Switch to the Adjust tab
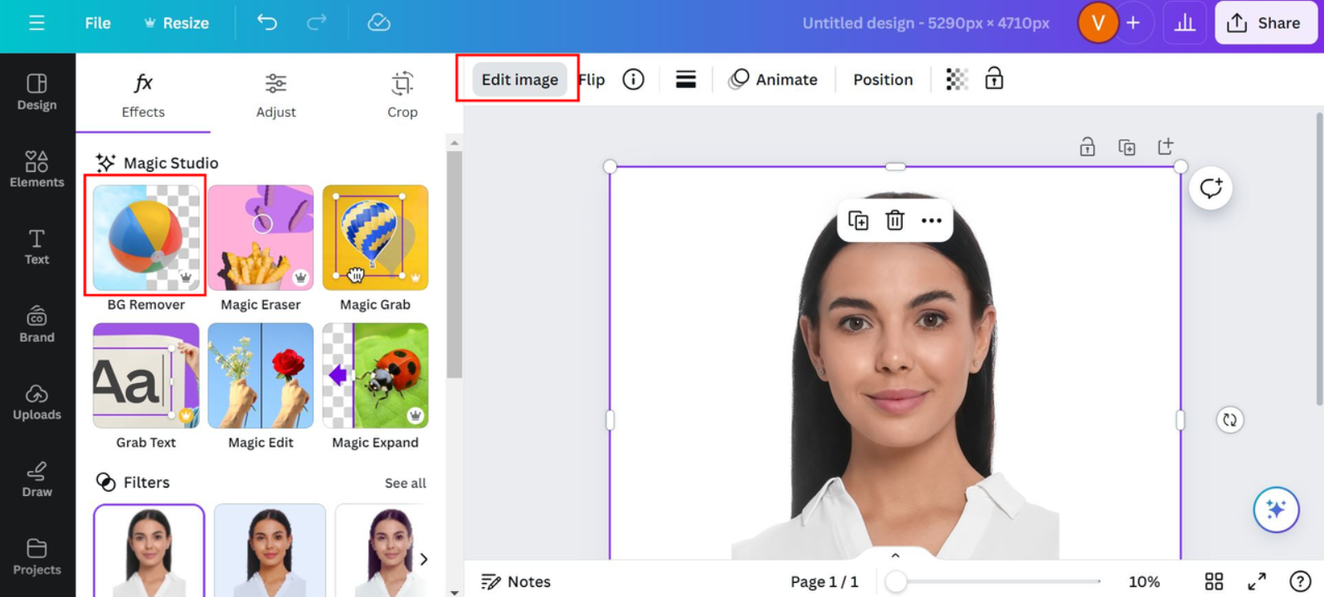The height and width of the screenshot is (597, 1324). coord(275,95)
